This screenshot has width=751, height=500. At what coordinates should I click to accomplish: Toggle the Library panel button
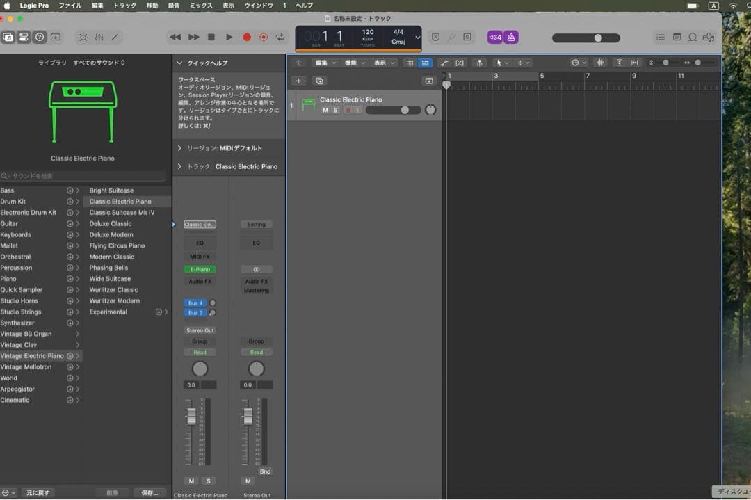click(8, 38)
